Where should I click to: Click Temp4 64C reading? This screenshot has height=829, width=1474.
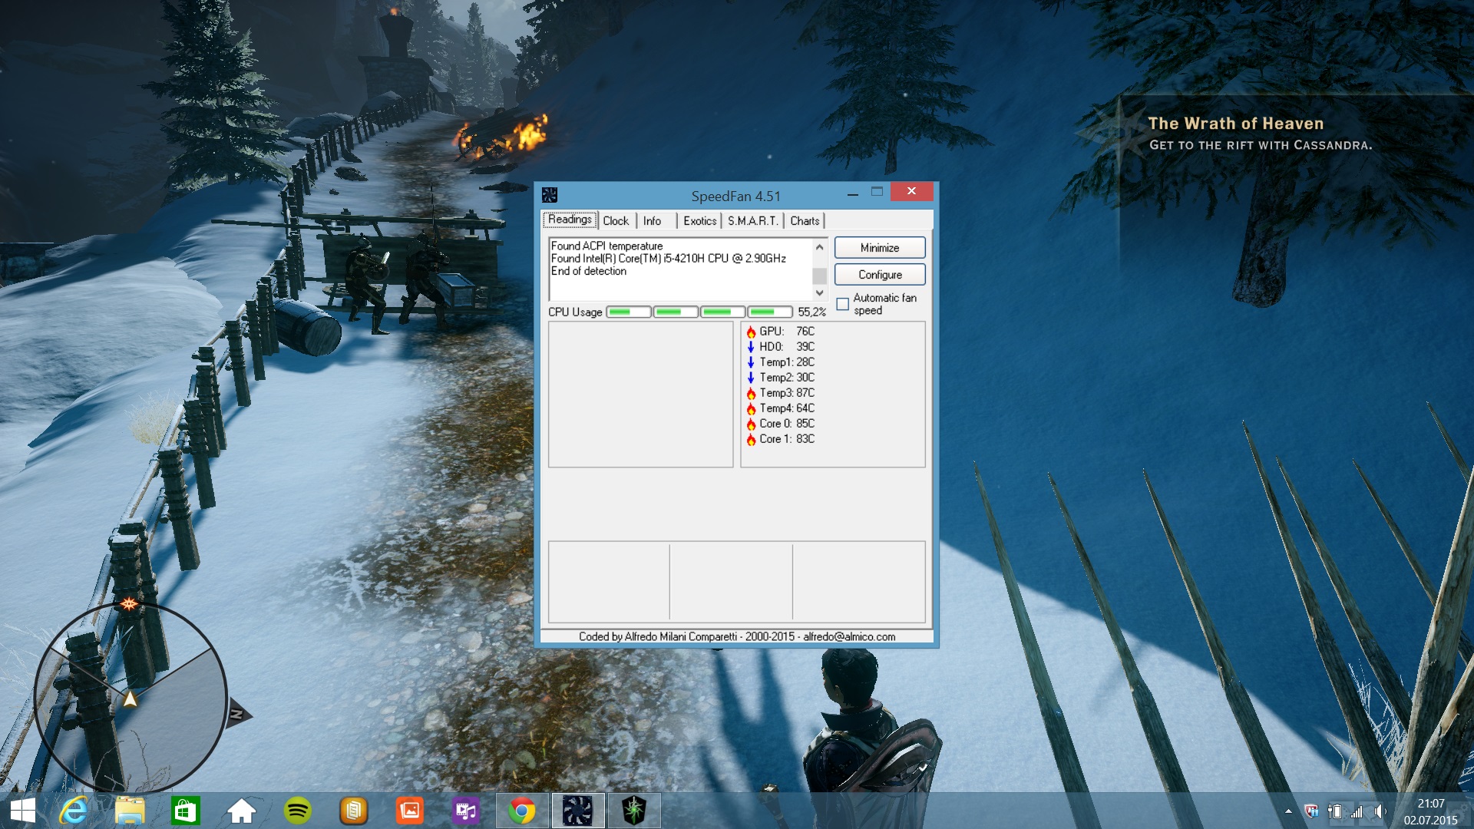[787, 408]
